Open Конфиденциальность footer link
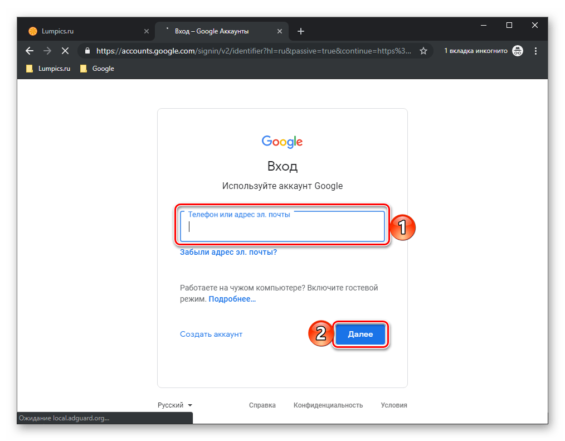 328,405
